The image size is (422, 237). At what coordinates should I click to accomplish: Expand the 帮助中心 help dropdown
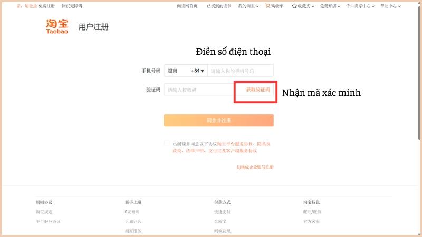(x=390, y=6)
